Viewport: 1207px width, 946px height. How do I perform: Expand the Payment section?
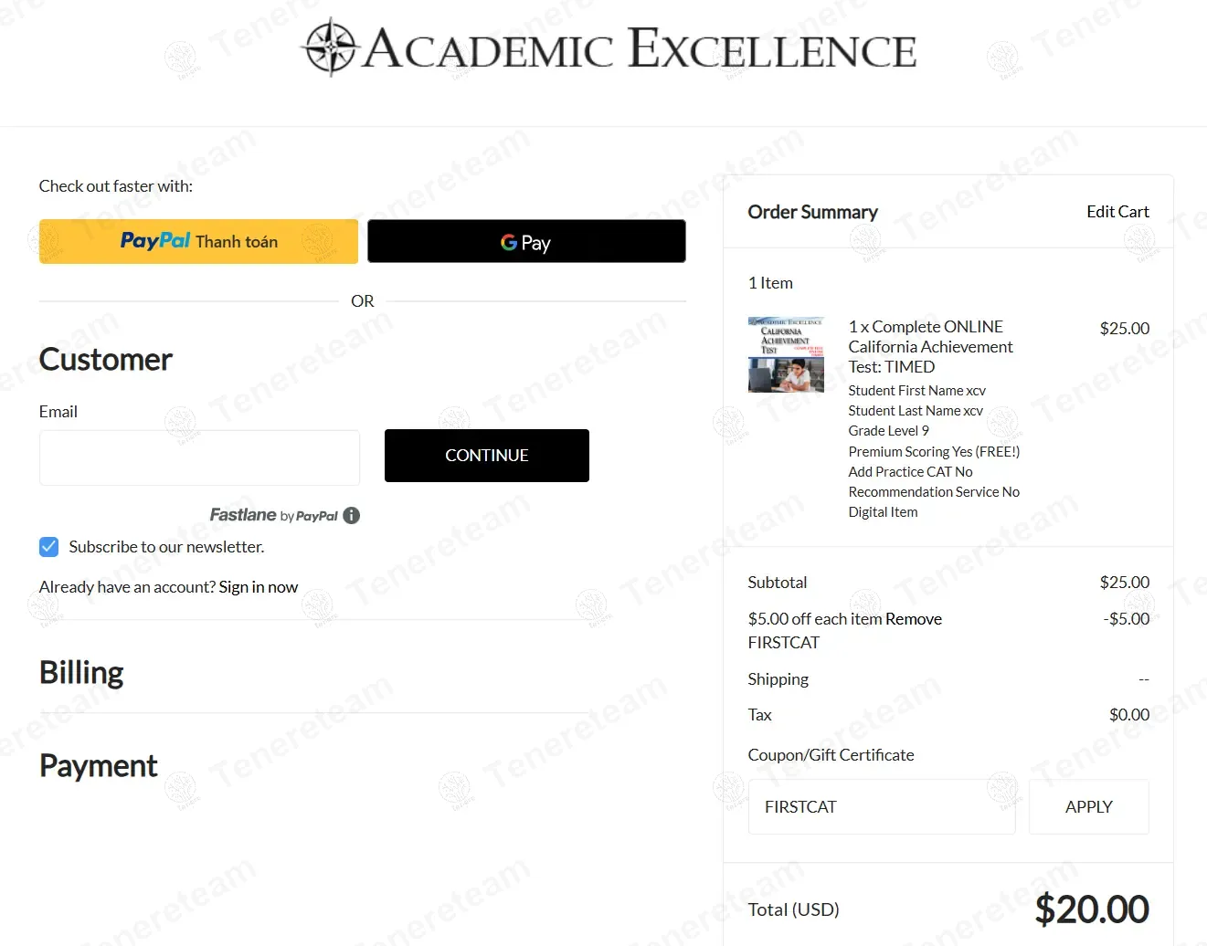pos(99,766)
